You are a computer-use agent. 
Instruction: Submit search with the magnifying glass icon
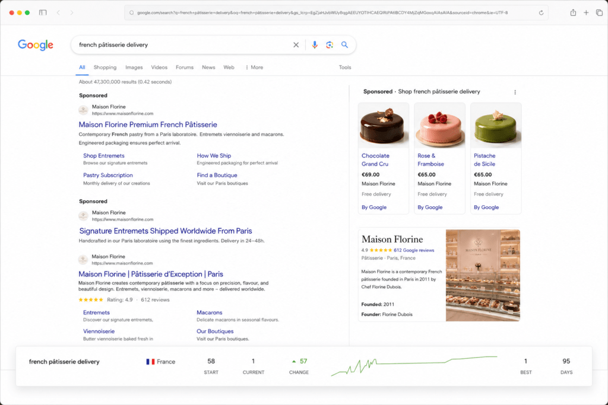click(344, 45)
